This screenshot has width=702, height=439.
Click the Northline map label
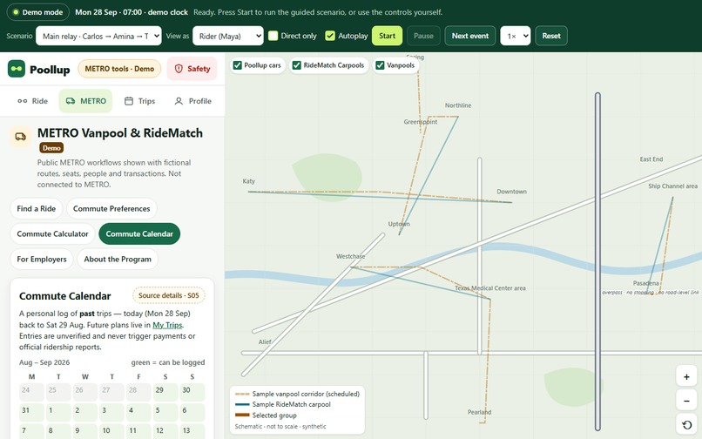click(457, 105)
